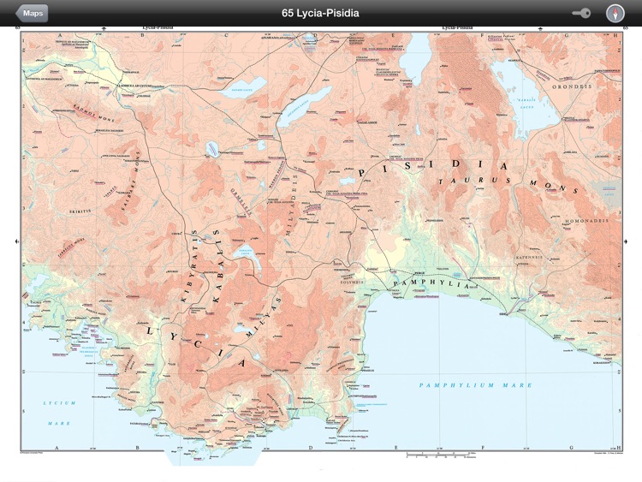Tap the HOMONADEIS label
642x482 pixels.
(x=588, y=221)
